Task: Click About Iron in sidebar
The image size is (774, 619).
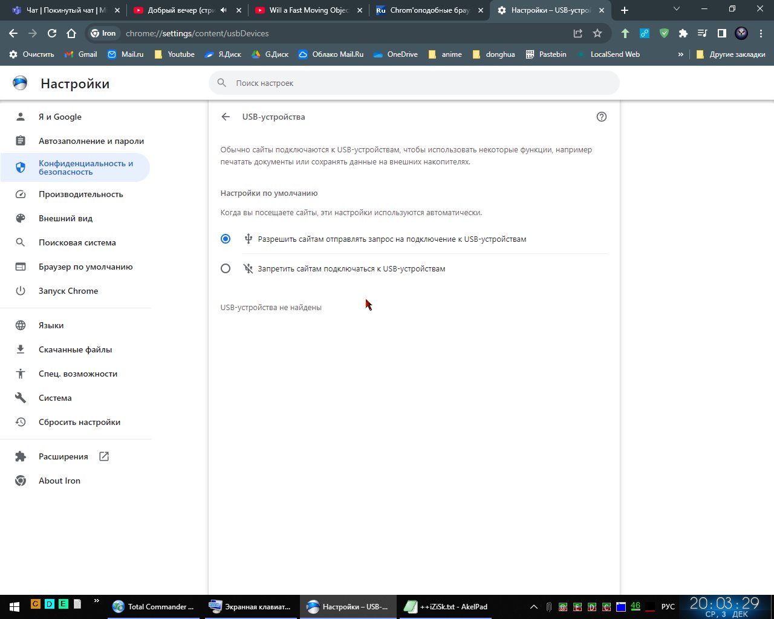Action: (59, 481)
